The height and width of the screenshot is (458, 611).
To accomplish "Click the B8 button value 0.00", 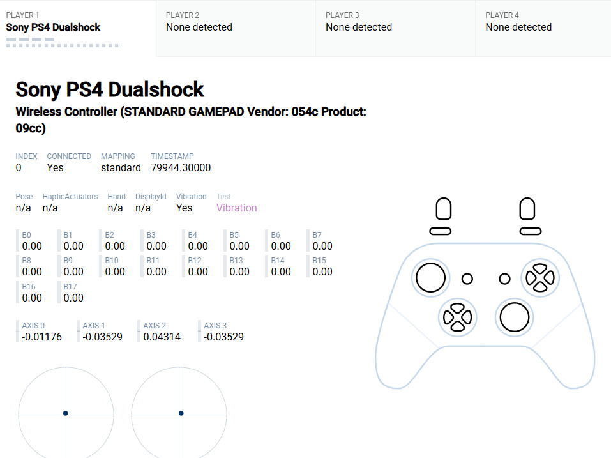I will click(x=32, y=271).
